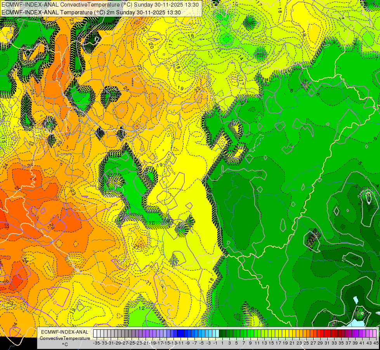Click the ConvectiveTemperature title line at top
The width and height of the screenshot is (380, 350).
pyautogui.click(x=100, y=5)
